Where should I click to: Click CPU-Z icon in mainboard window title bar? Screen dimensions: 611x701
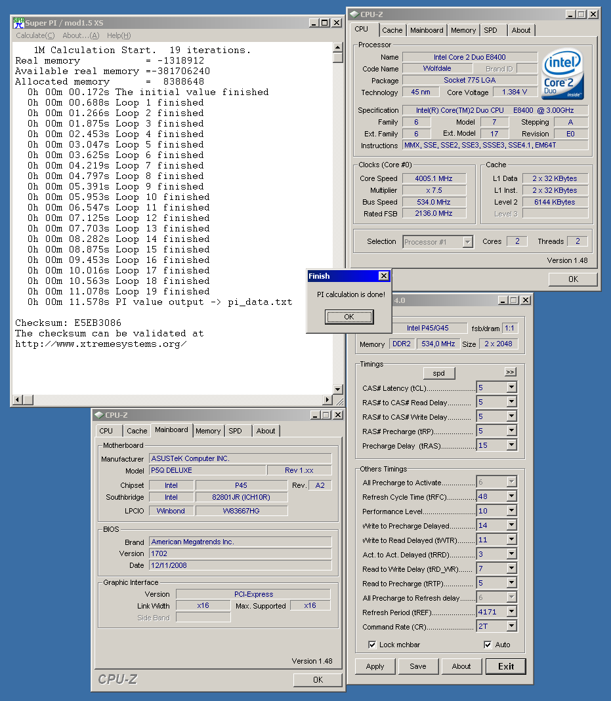coord(99,415)
